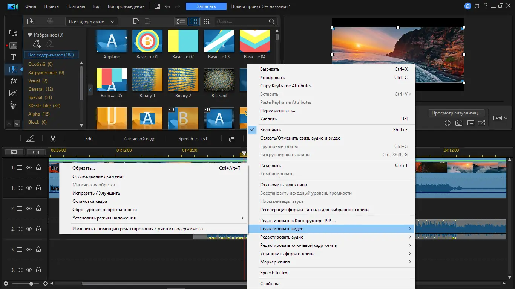Open the Particle Room in the sidebar
Image resolution: width=515 pixels, height=289 pixels.
pyautogui.click(x=13, y=105)
